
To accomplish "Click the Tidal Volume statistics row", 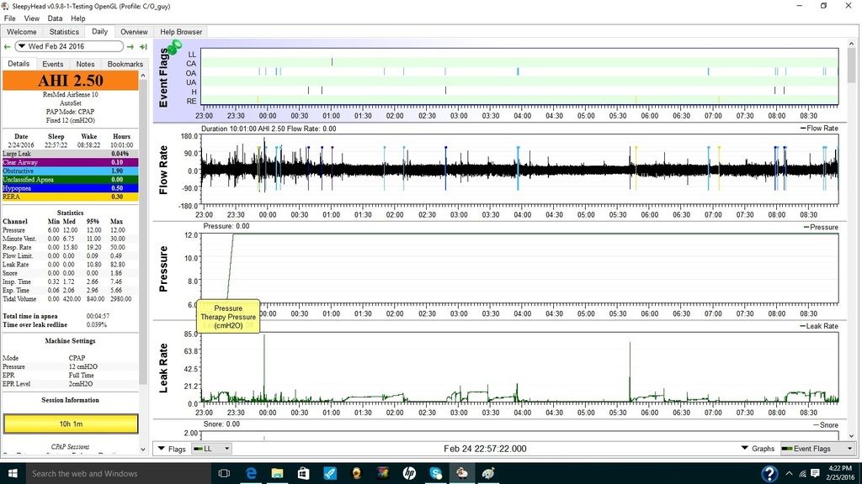I will pos(69,299).
